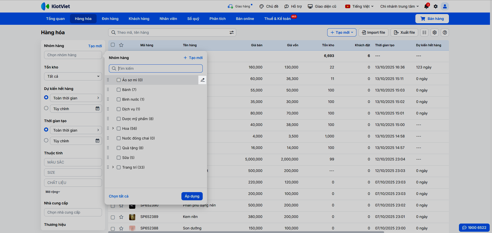Click the notification bell icon

coord(426,6)
